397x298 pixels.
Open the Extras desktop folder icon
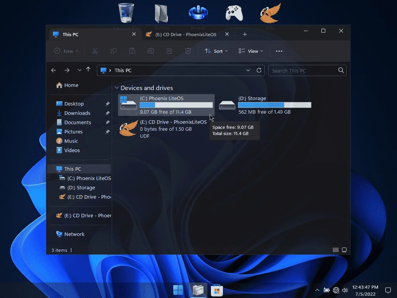(x=162, y=13)
